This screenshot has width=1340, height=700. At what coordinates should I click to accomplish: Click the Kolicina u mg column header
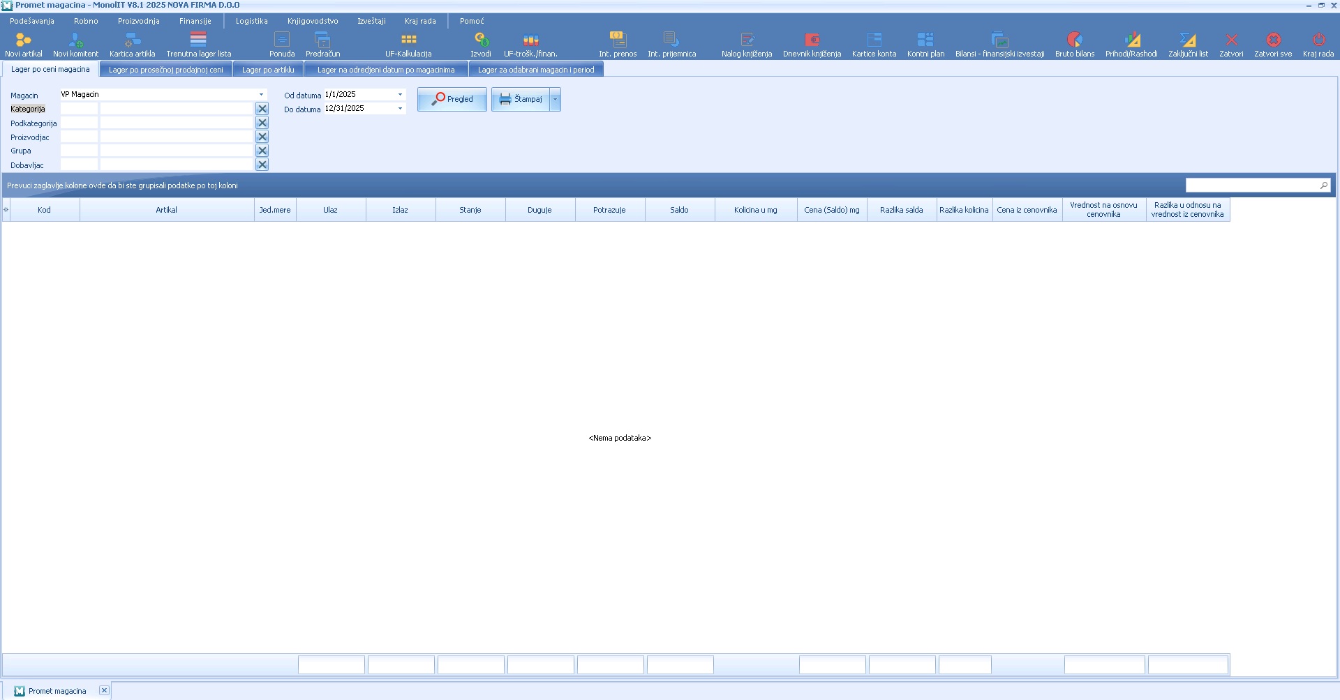click(x=756, y=210)
